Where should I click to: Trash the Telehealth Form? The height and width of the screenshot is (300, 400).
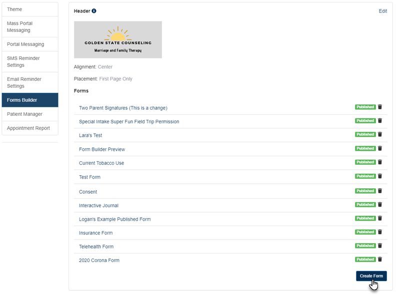tap(380, 246)
